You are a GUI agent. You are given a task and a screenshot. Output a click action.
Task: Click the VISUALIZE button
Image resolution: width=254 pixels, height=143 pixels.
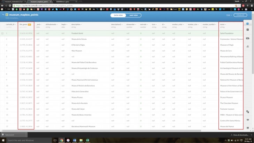(240, 15)
